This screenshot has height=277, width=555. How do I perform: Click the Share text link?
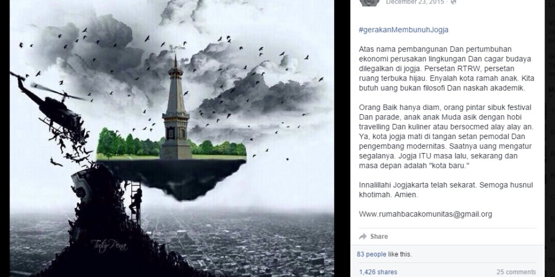pos(379,236)
